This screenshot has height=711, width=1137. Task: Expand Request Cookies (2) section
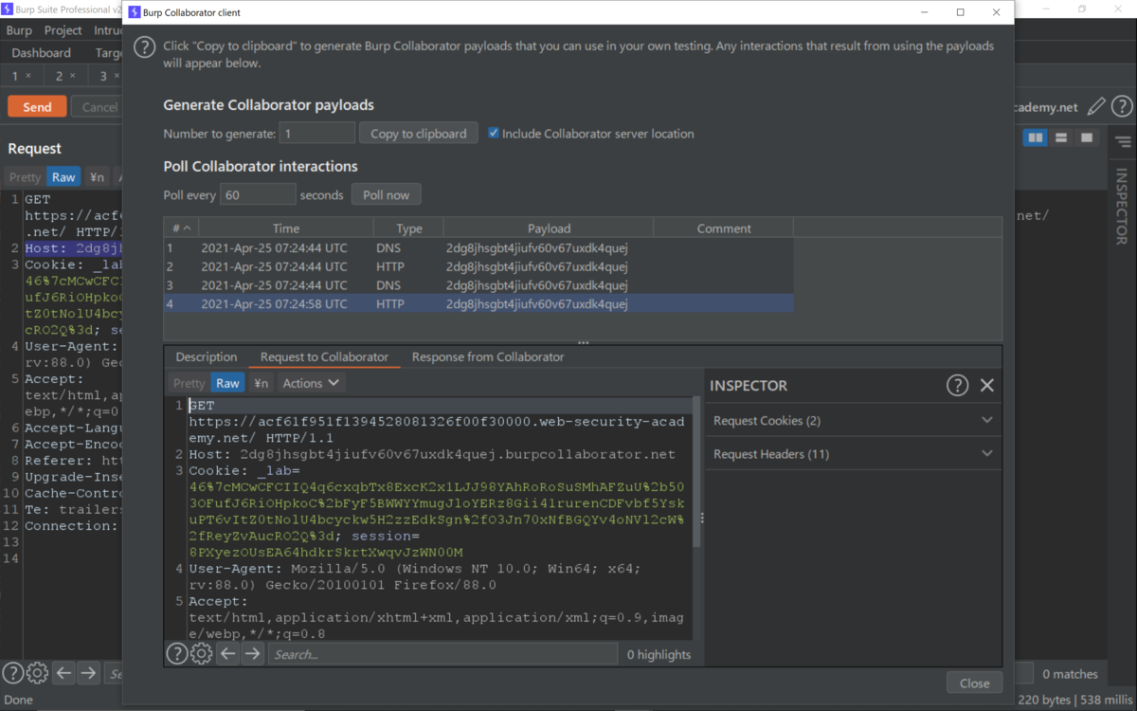[x=854, y=420]
